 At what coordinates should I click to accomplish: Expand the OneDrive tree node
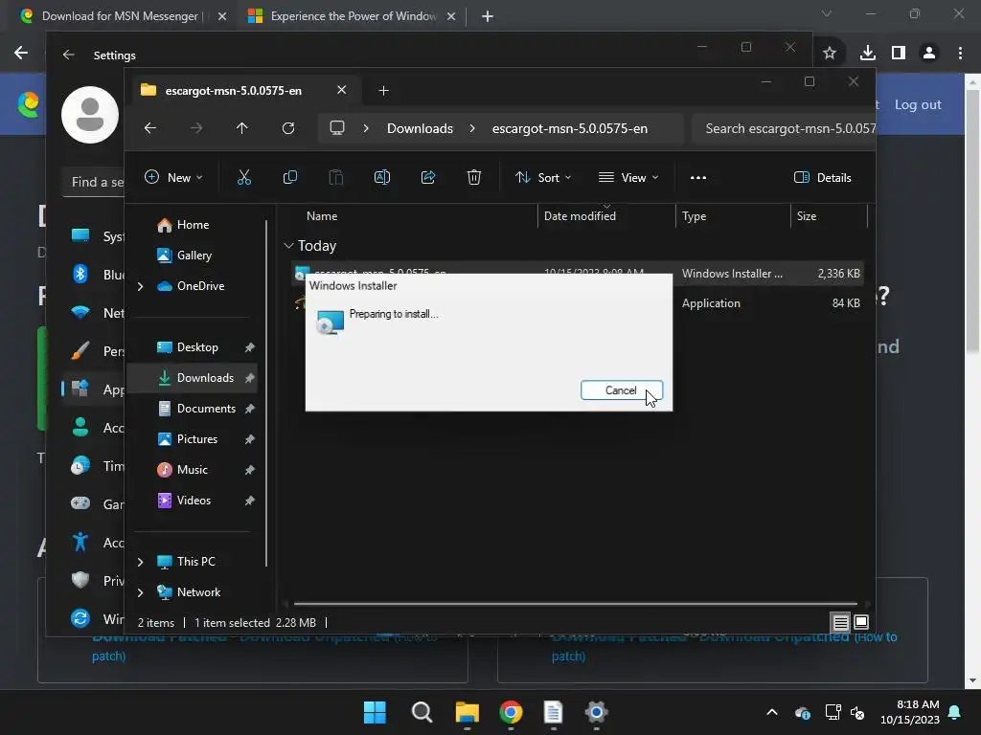140,286
